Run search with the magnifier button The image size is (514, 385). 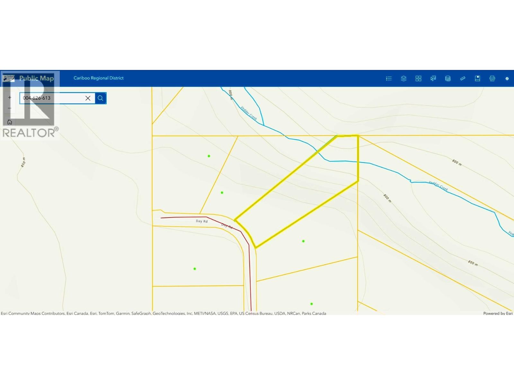(x=101, y=98)
